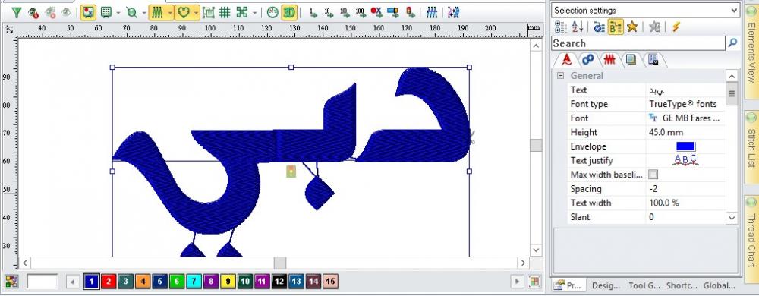Click the alphabetical A-Z sort icon
The height and width of the screenshot is (296, 759).
578,27
